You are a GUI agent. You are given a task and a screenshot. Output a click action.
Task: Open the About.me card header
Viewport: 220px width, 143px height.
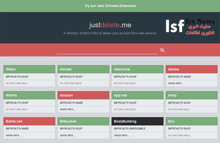click(x=138, y=69)
